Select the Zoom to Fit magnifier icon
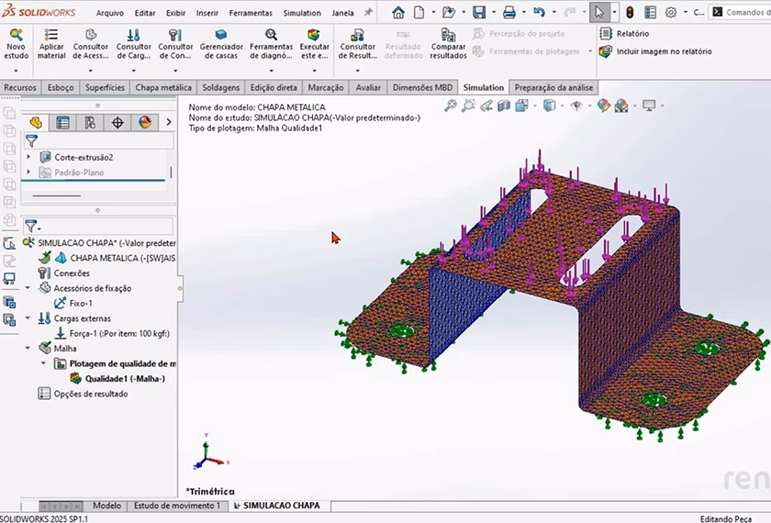Screen dimensions: 771x523 tap(450, 106)
